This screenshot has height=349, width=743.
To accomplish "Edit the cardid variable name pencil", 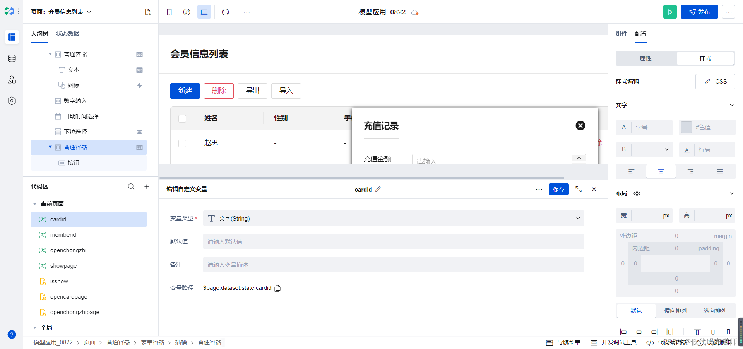I will click(378, 189).
